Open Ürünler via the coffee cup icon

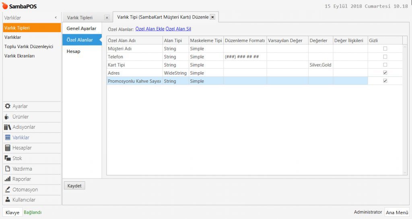click(8, 117)
